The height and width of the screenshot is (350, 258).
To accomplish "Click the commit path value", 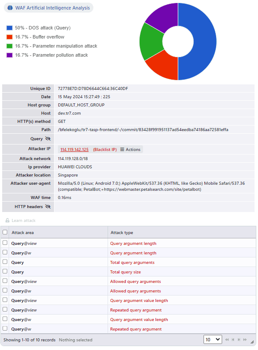I will tap(143, 129).
